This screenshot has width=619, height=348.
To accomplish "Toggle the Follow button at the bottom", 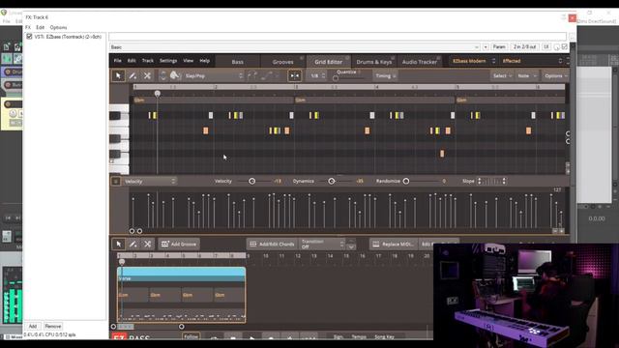I will (192, 336).
